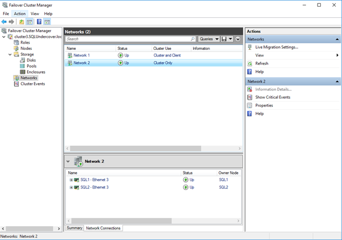Open the Queries dropdown
342x240 pixels.
pyautogui.click(x=209, y=39)
